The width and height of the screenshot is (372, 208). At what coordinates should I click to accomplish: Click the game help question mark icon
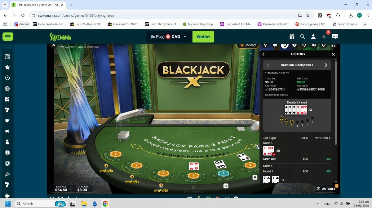294,45
